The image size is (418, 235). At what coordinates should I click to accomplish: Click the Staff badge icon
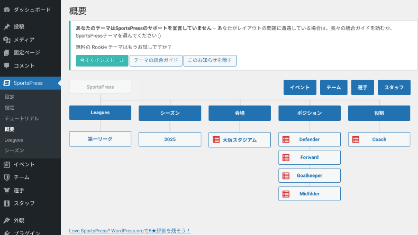tap(7, 203)
